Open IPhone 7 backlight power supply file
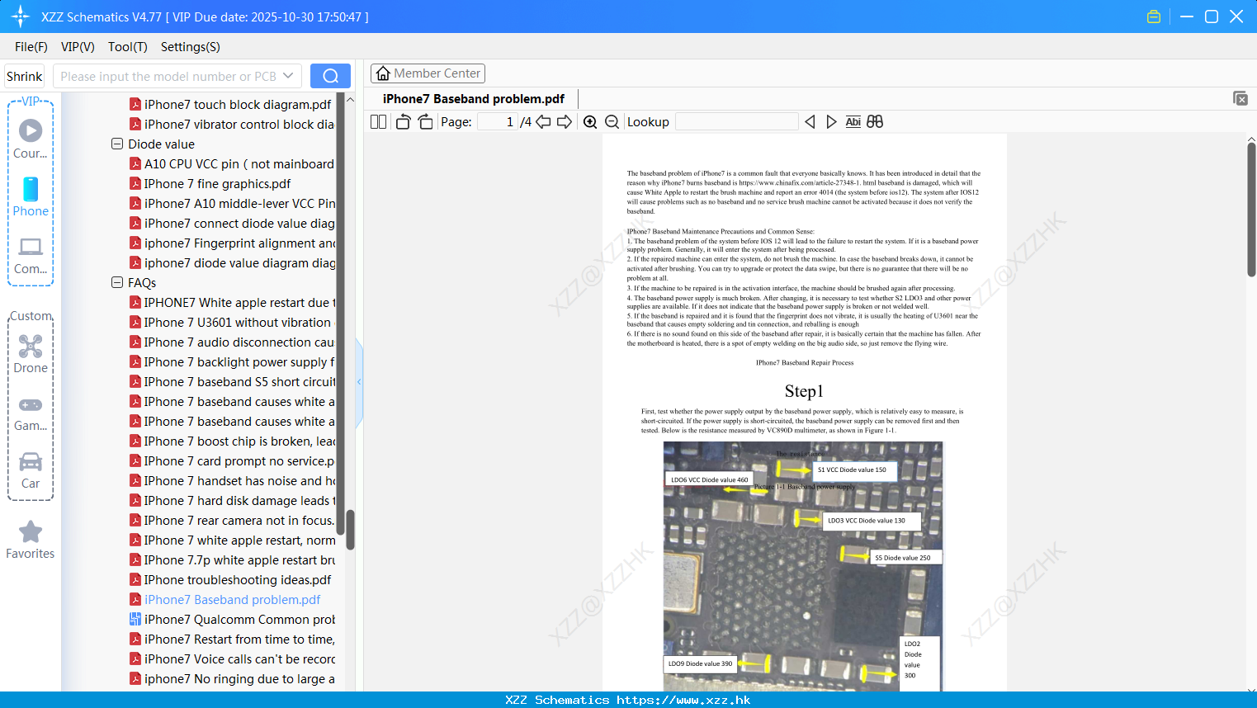Image resolution: width=1257 pixels, height=708 pixels. coord(232,362)
